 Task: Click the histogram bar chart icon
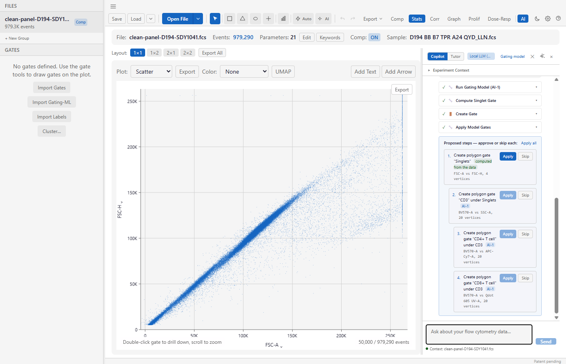coord(283,19)
